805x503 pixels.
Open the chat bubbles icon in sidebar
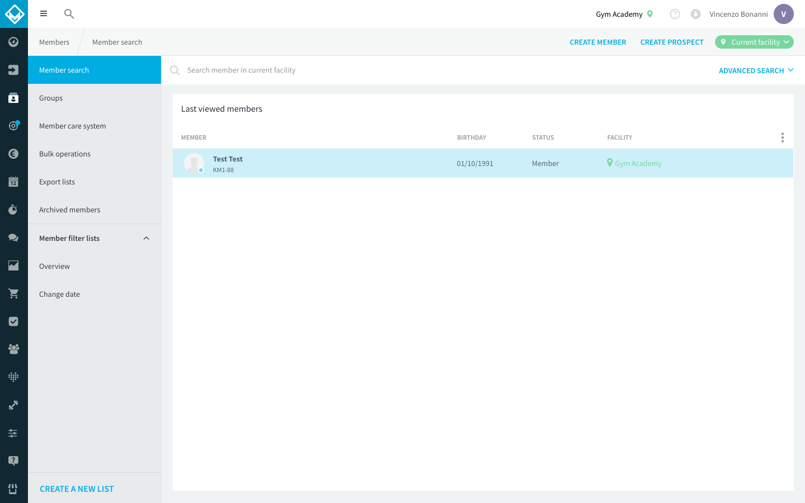coord(13,238)
